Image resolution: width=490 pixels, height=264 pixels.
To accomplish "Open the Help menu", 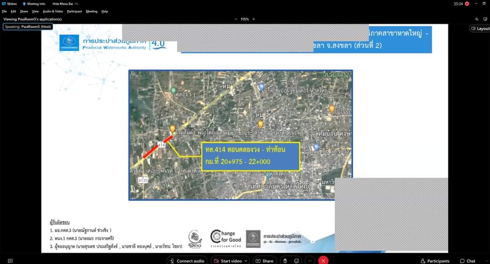I will point(105,11).
